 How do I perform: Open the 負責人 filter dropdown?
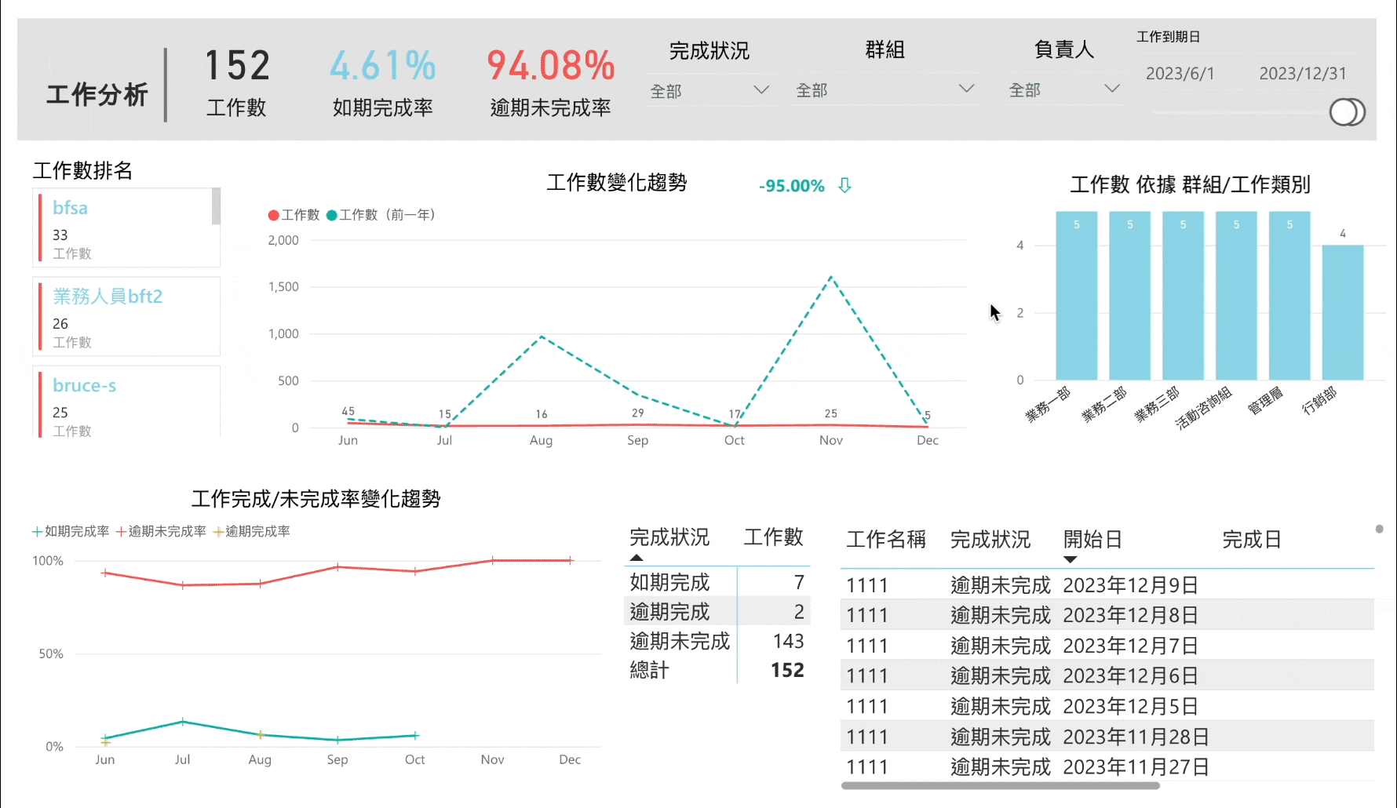[1064, 90]
